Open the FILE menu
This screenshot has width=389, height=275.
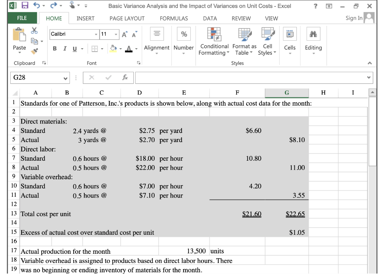(x=22, y=18)
